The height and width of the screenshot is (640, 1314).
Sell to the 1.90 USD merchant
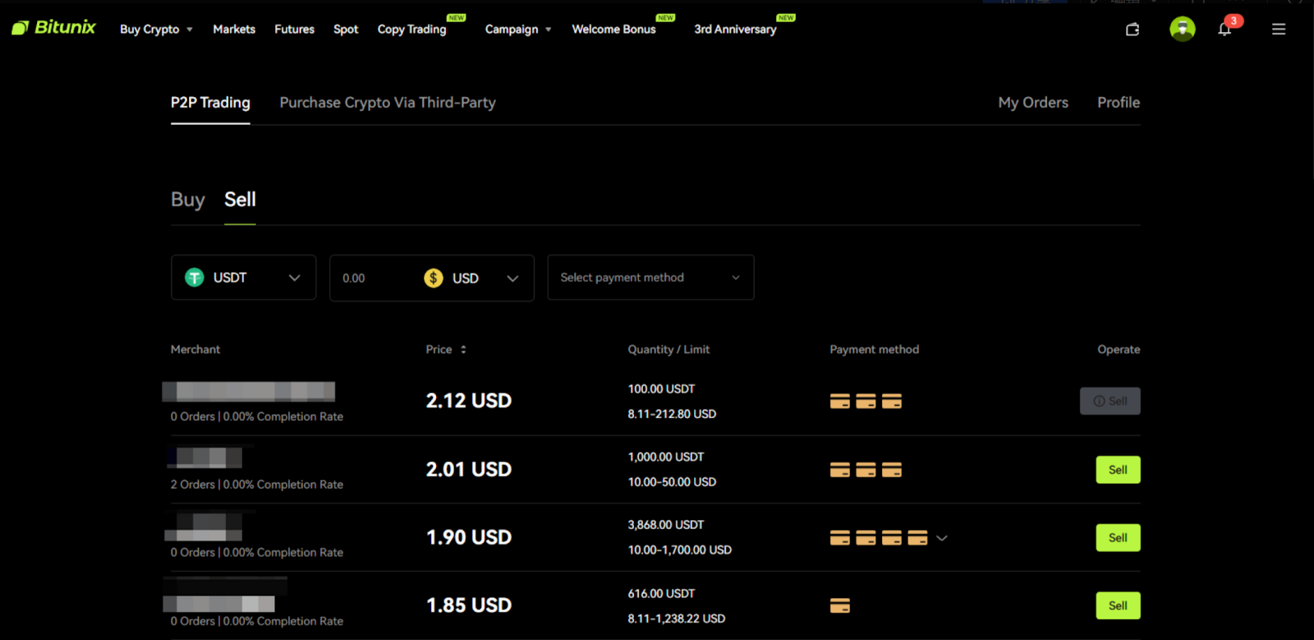point(1118,538)
